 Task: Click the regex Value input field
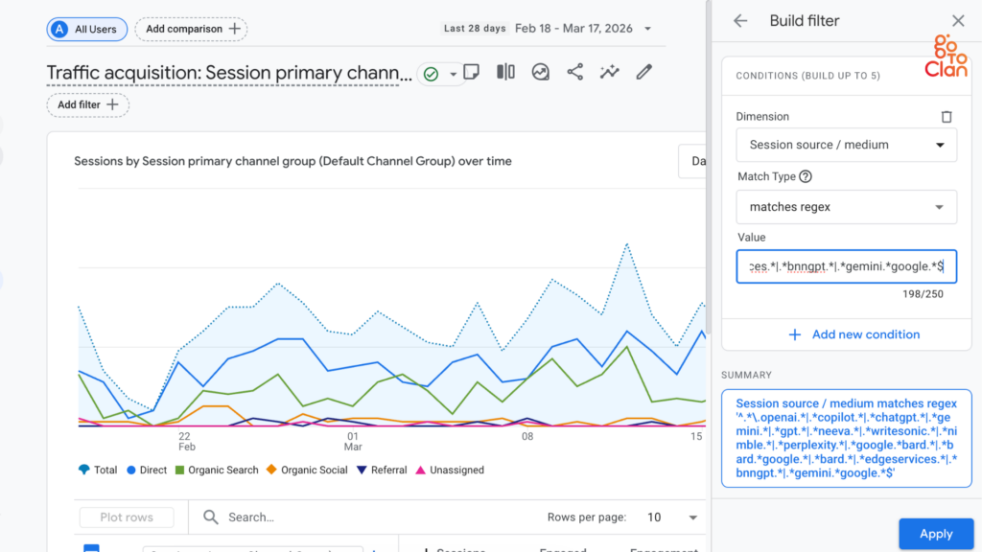pyautogui.click(x=846, y=266)
